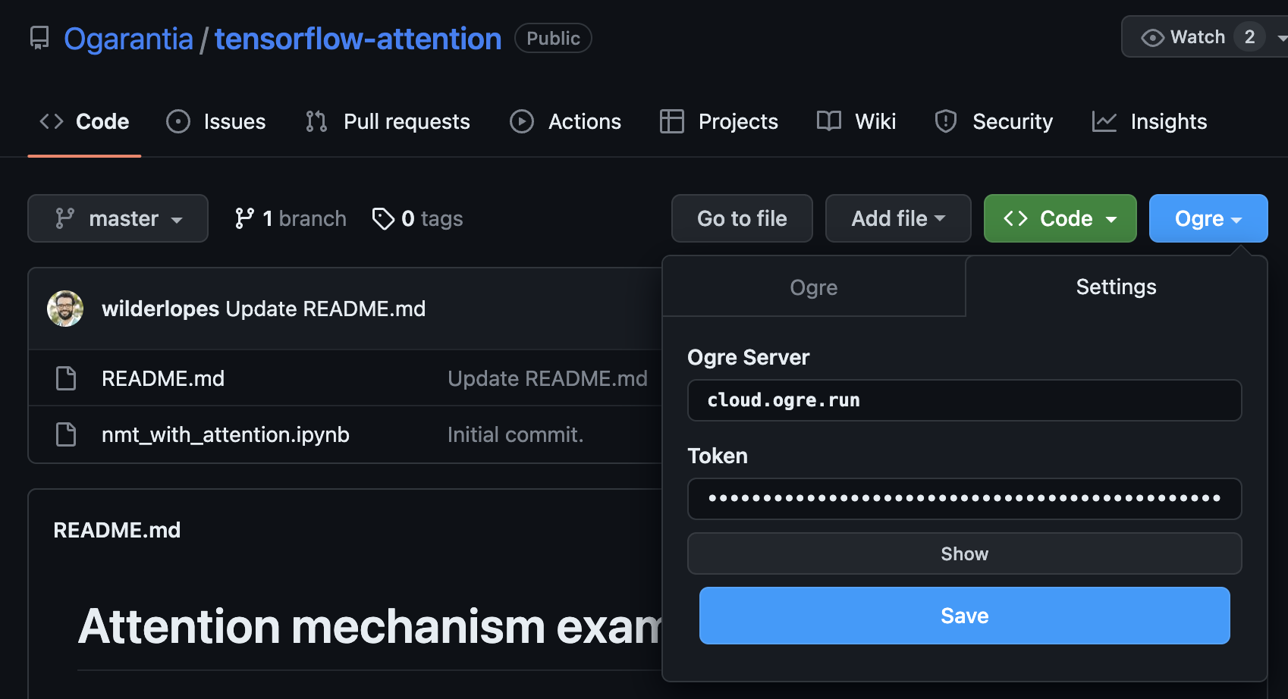The image size is (1288, 699).
Task: Click file icon beside nmt_with_attention.ipynb
Action: coord(66,434)
